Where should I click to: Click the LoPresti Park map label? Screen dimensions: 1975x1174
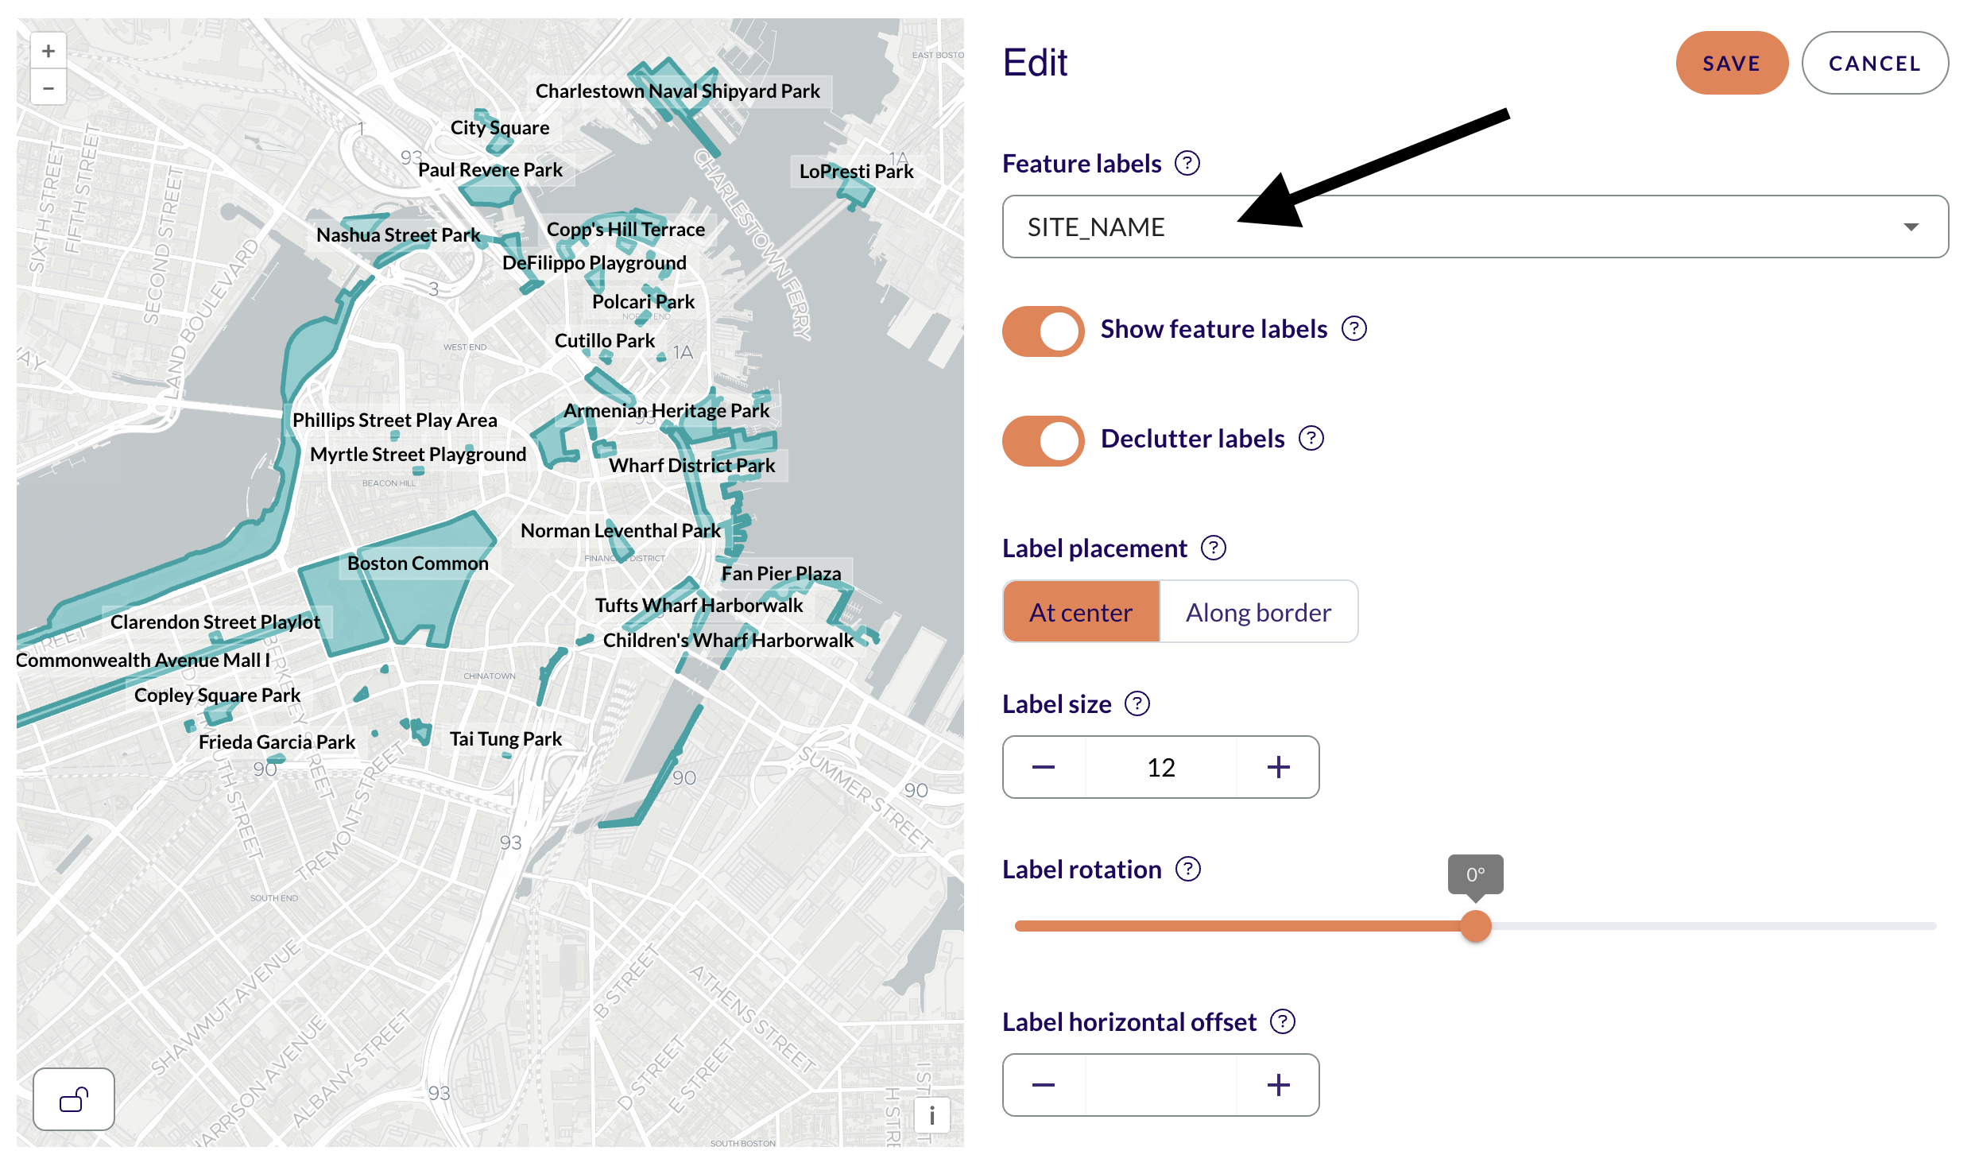click(857, 171)
